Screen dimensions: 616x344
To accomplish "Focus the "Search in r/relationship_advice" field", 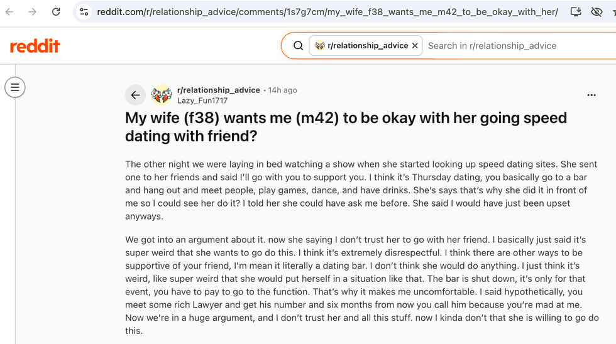I will click(x=519, y=46).
